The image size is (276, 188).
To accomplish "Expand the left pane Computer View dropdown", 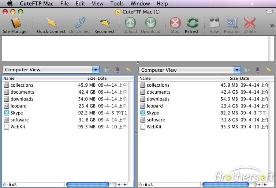I will [96, 69].
